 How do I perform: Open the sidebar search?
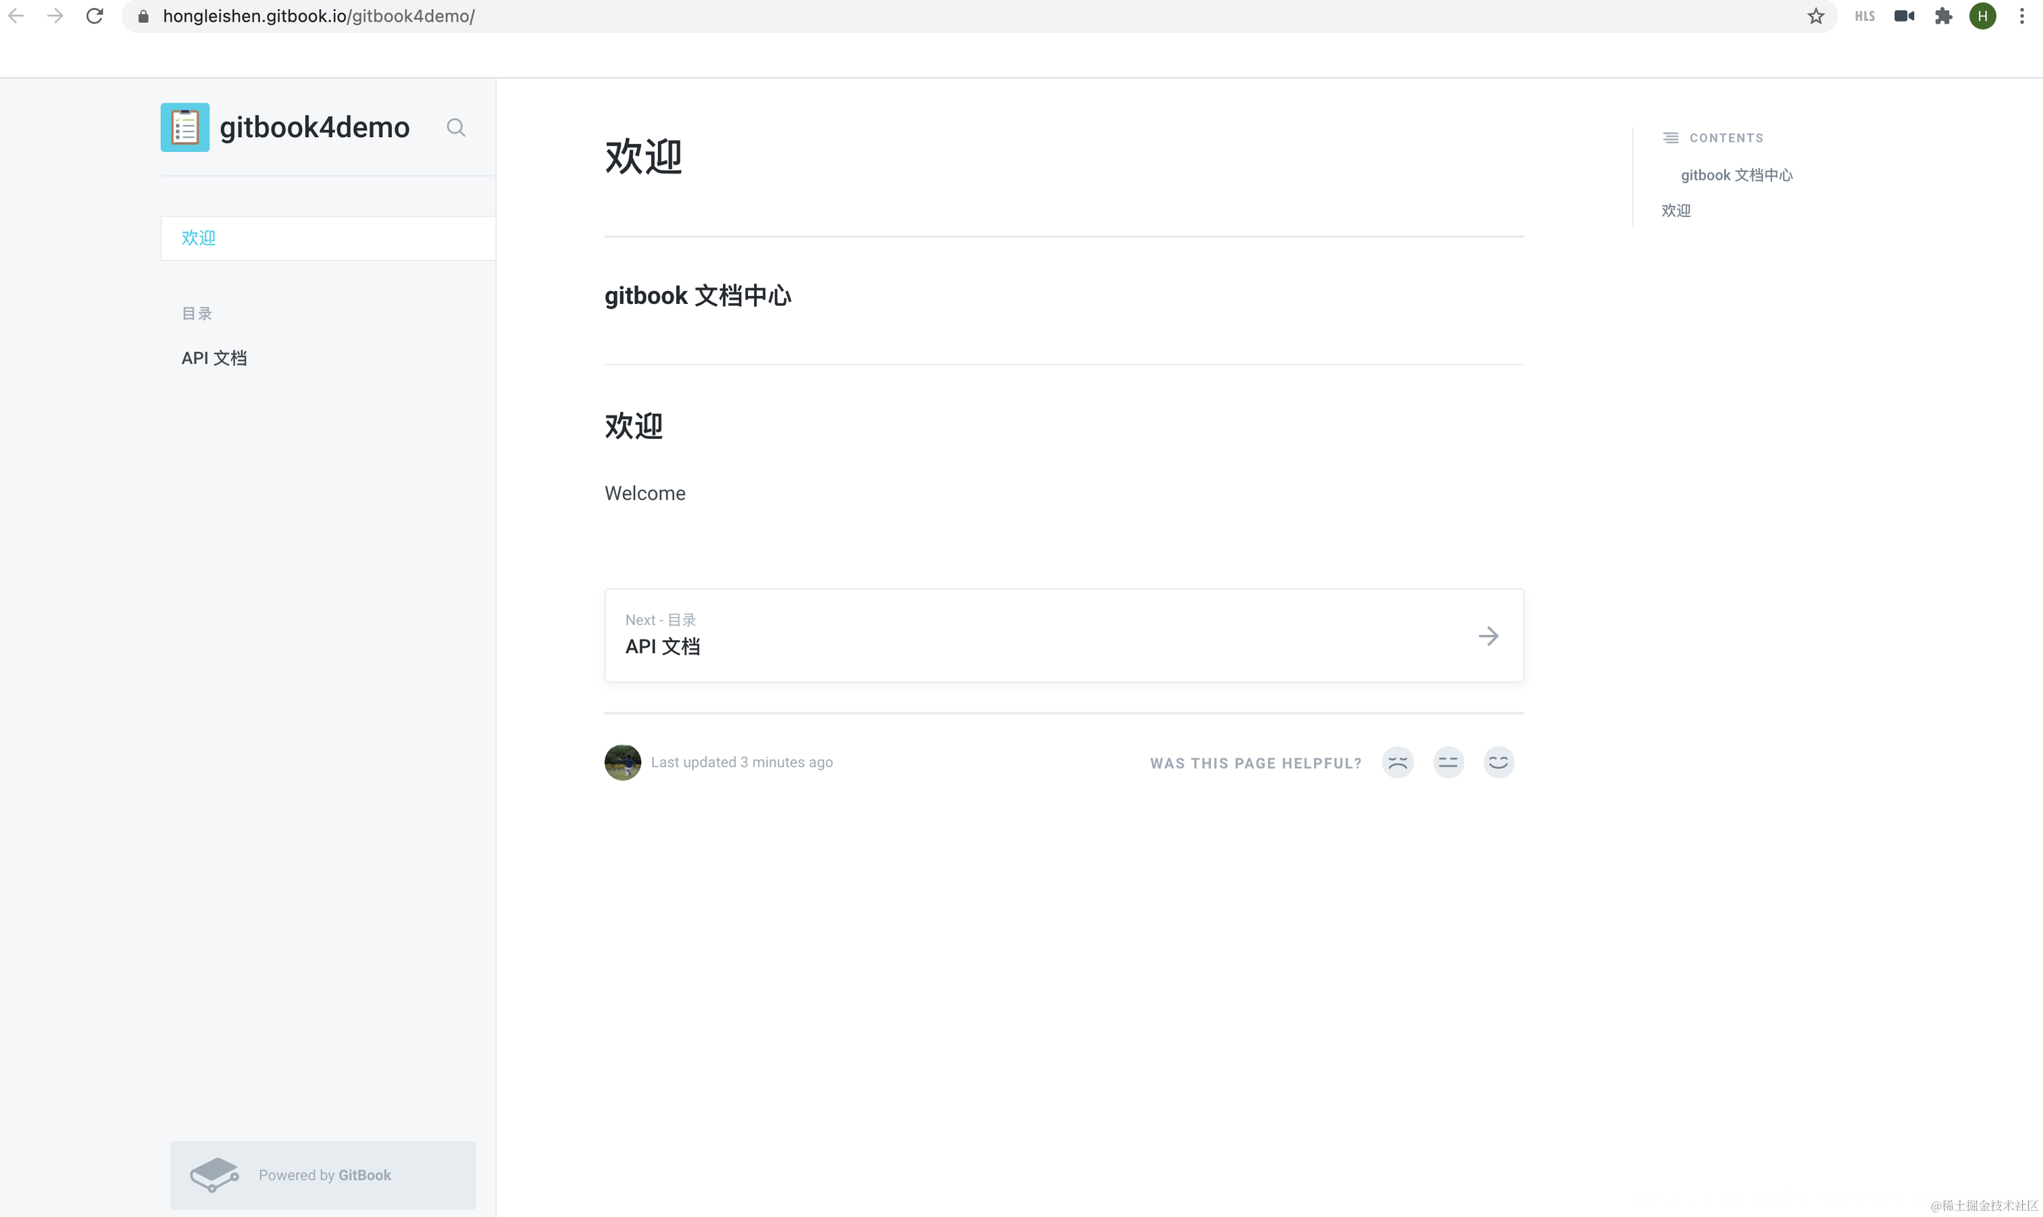(456, 127)
